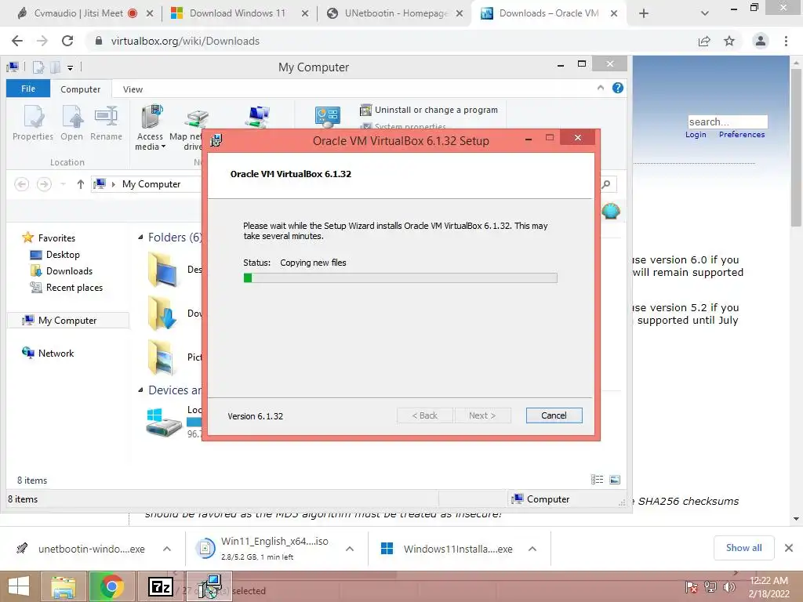Viewport: 803px width, 602px height.
Task: Click the Chrome address bar URL
Action: point(185,41)
